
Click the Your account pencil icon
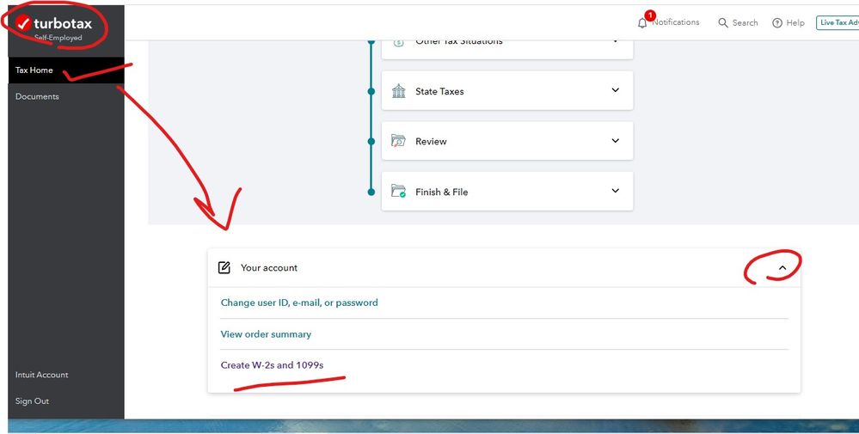tap(224, 267)
